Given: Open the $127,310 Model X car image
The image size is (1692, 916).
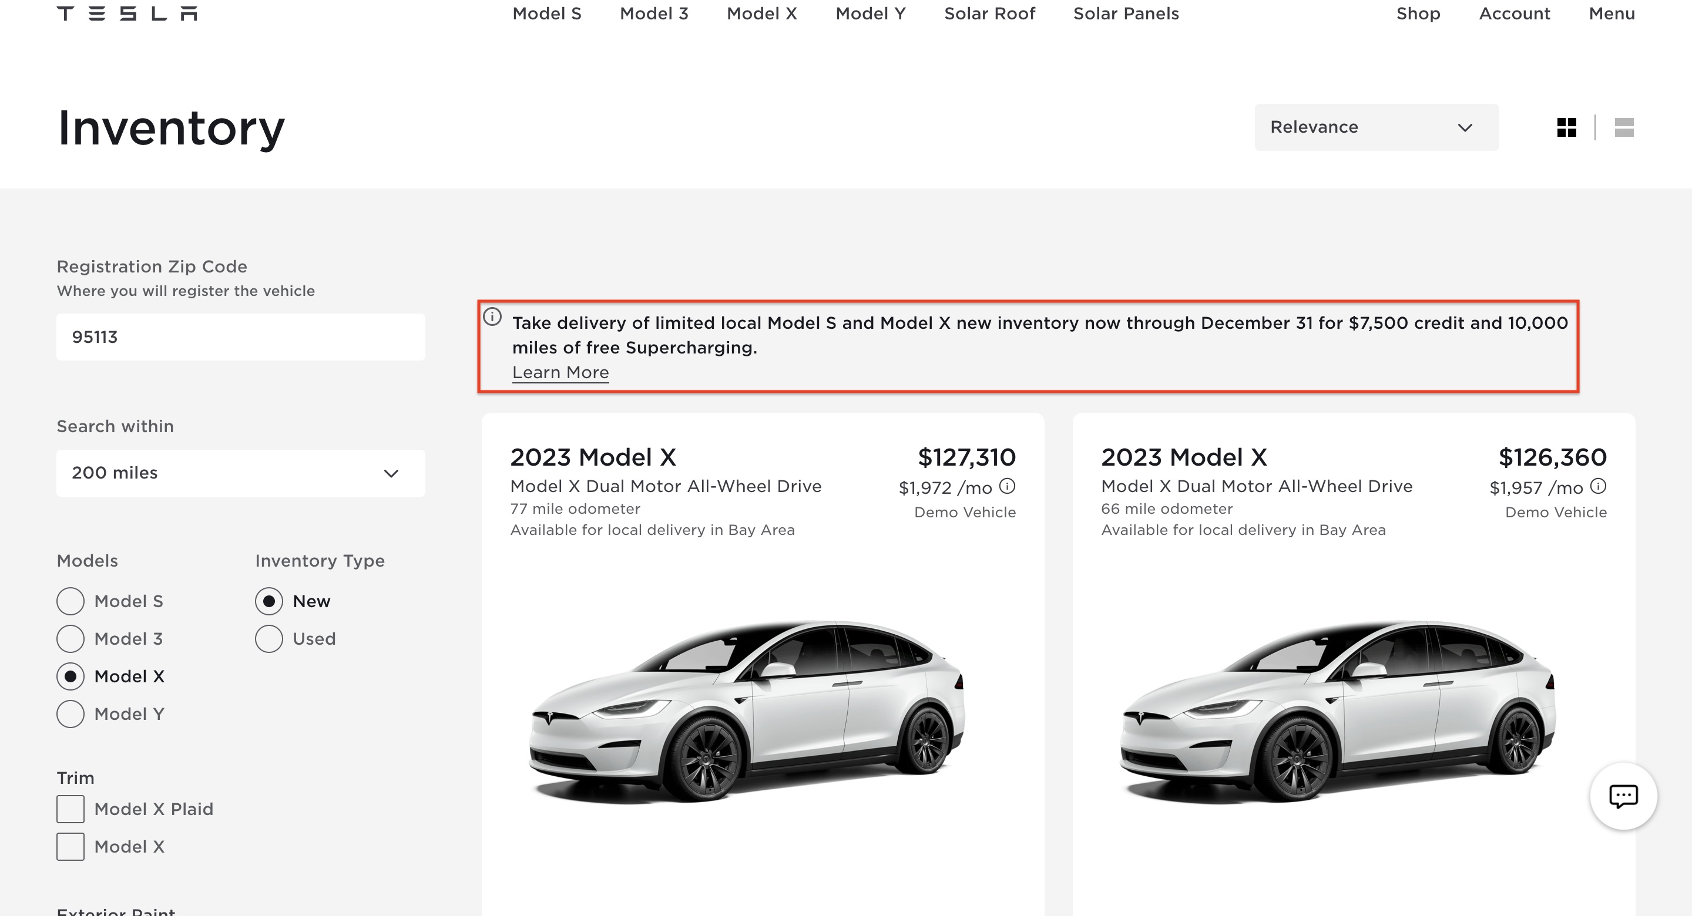Looking at the screenshot, I should [747, 712].
